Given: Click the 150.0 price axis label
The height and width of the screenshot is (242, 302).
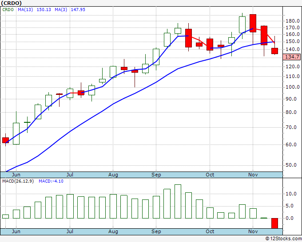Looking at the screenshot, I should point(293,42).
